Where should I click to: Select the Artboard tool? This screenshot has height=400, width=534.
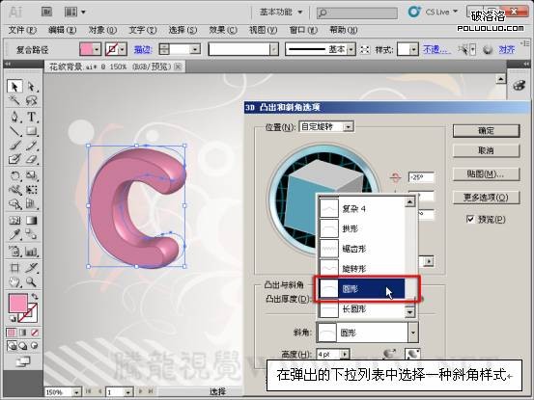click(14, 268)
